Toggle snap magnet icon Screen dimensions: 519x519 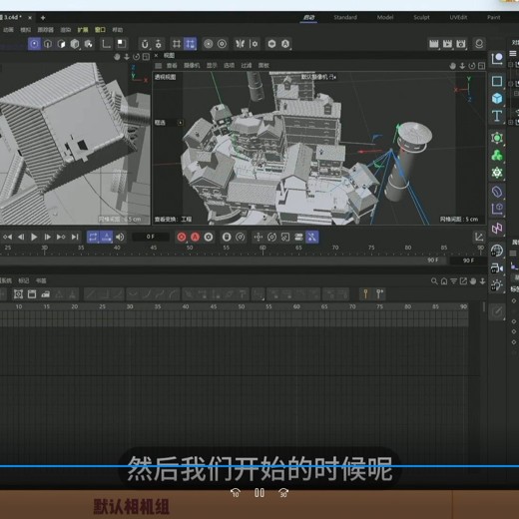click(x=145, y=44)
